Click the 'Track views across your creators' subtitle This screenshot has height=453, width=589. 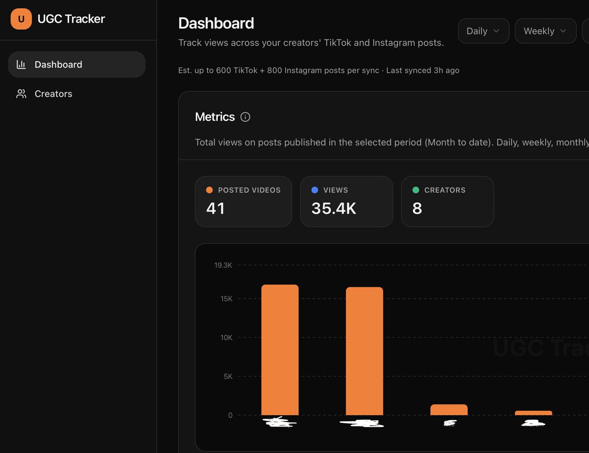[311, 43]
